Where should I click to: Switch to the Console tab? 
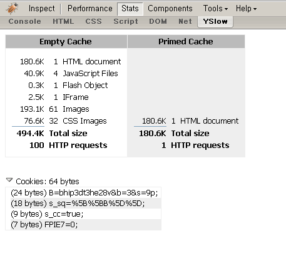point(25,21)
